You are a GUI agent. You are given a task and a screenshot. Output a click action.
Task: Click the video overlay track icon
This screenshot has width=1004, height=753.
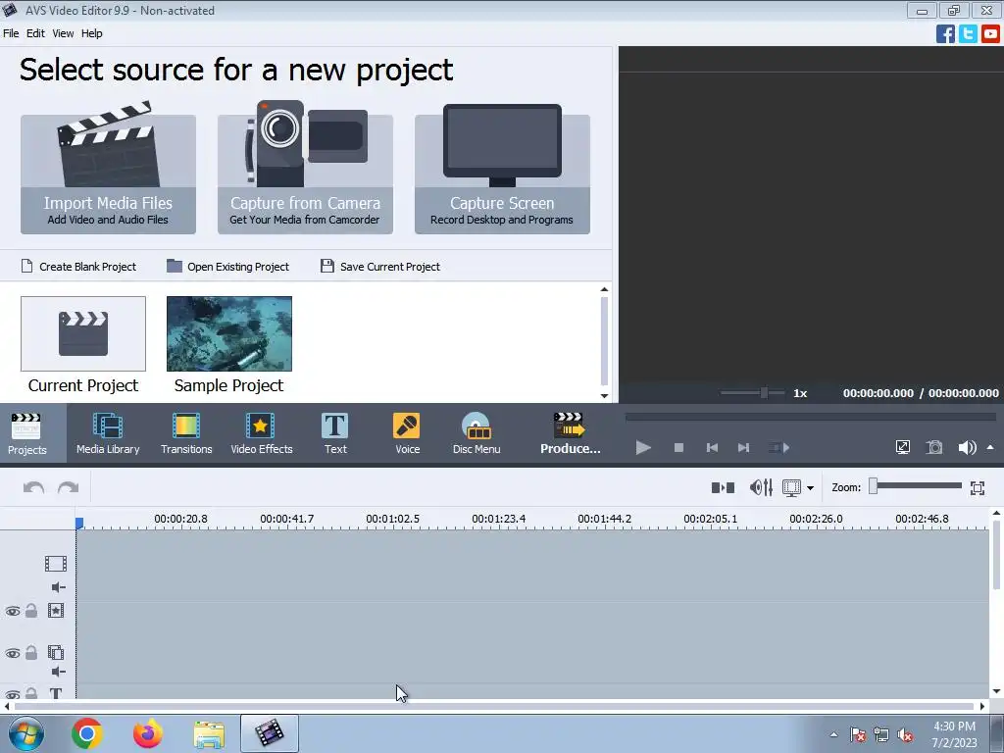[x=56, y=652]
